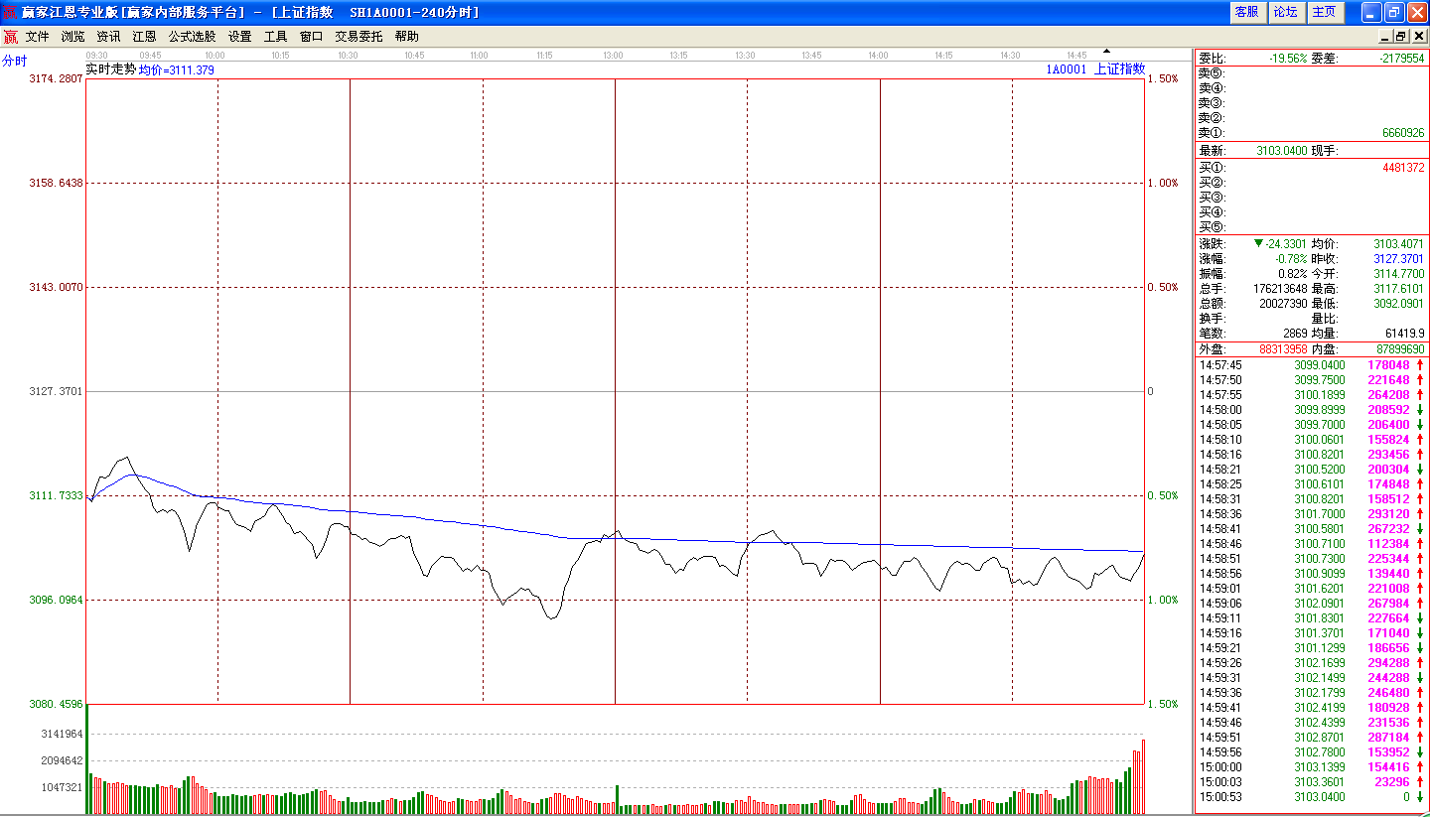Image resolution: width=1430 pixels, height=817 pixels.
Task: Click the 涨幅 value -0.78%
Action: coord(1292,259)
